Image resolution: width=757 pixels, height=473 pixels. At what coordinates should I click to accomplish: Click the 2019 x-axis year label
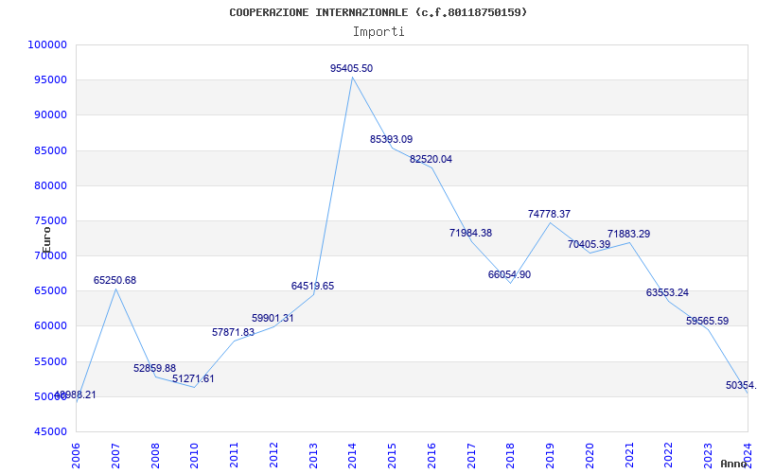(551, 451)
